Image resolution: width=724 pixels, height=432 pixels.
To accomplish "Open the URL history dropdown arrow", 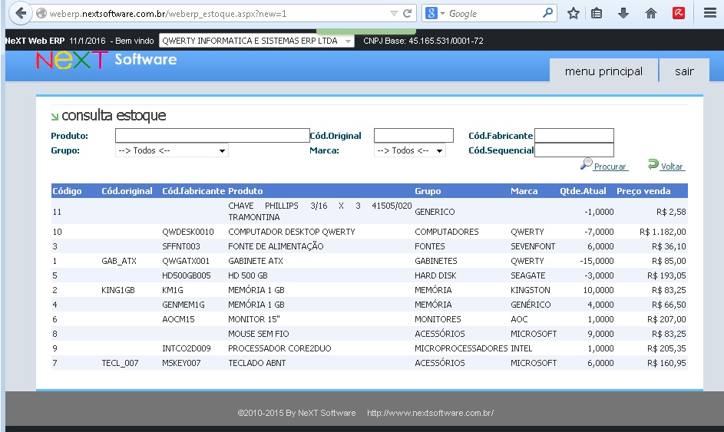I will [394, 13].
